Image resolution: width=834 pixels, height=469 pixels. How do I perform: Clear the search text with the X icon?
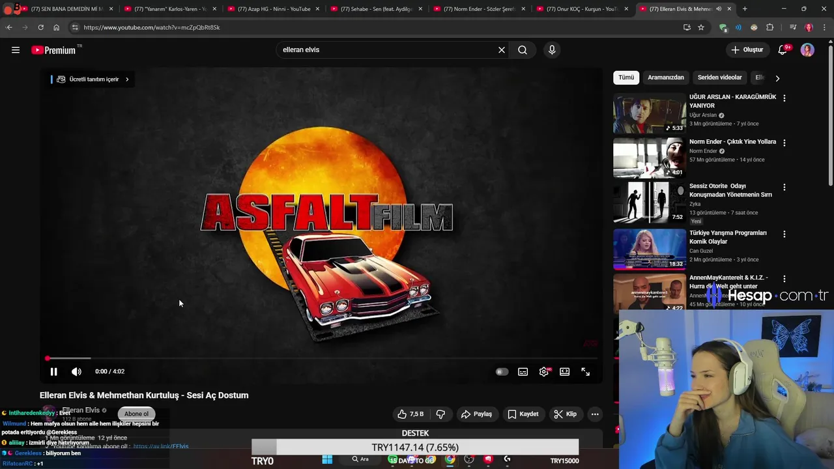502,50
